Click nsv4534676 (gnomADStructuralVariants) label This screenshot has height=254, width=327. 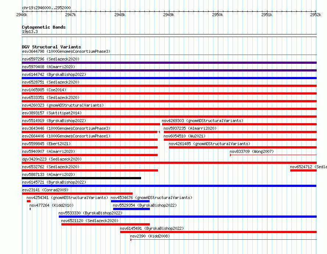pyautogui.click(x=151, y=198)
